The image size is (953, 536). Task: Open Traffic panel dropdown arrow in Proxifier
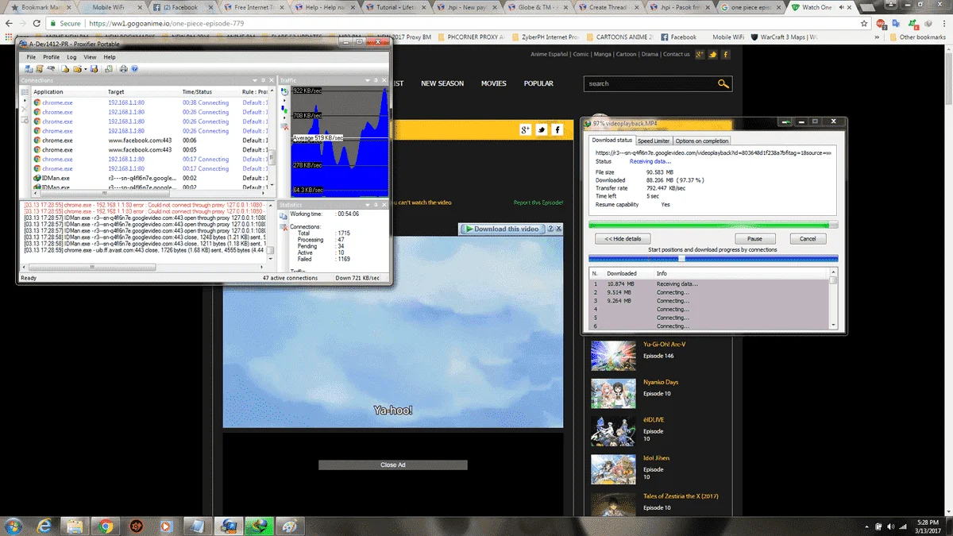tap(368, 80)
